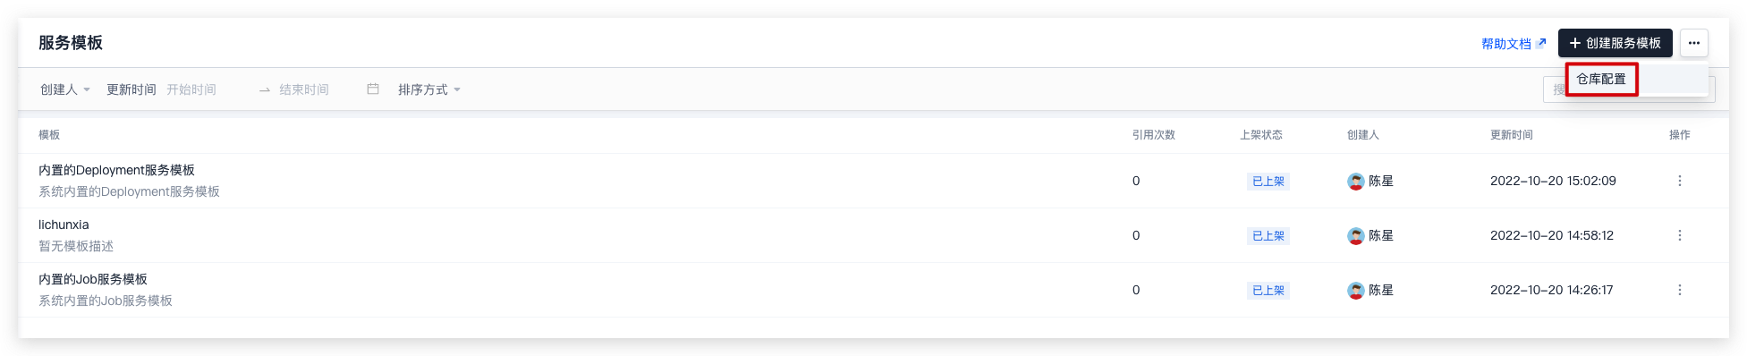This screenshot has height=356, width=1747.
Task: Open actions menu for lichunxia row
Action: coord(1679,235)
